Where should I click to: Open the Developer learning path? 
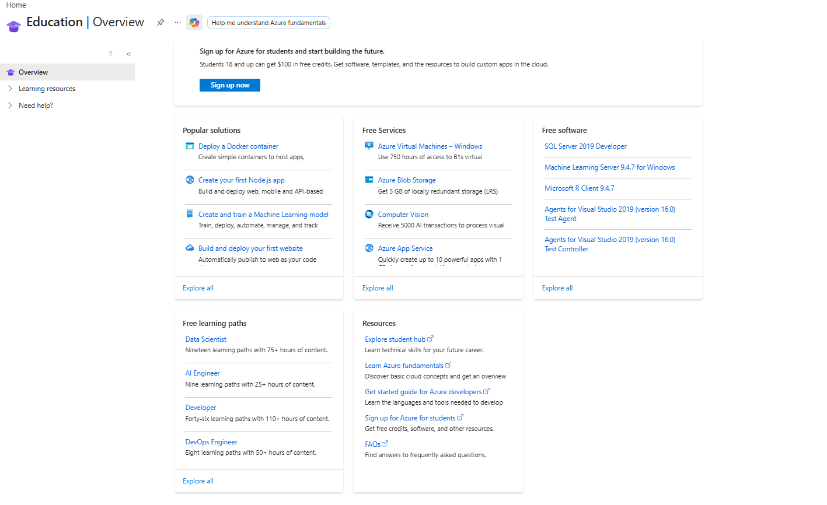[x=201, y=408]
